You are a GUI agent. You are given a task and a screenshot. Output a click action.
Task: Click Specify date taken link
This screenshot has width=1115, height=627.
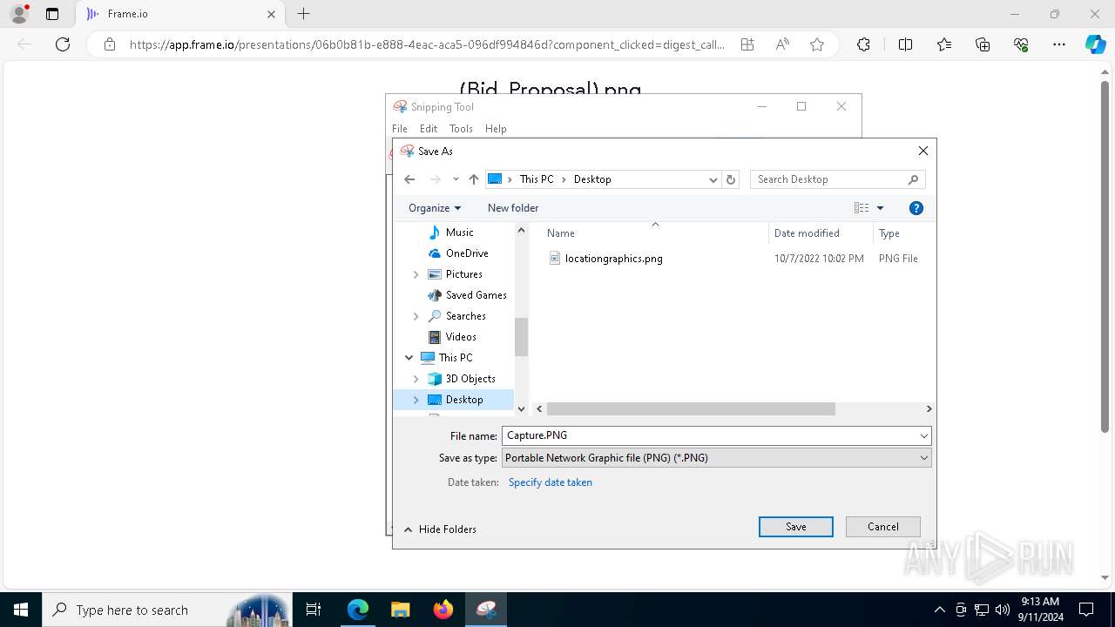coord(551,482)
